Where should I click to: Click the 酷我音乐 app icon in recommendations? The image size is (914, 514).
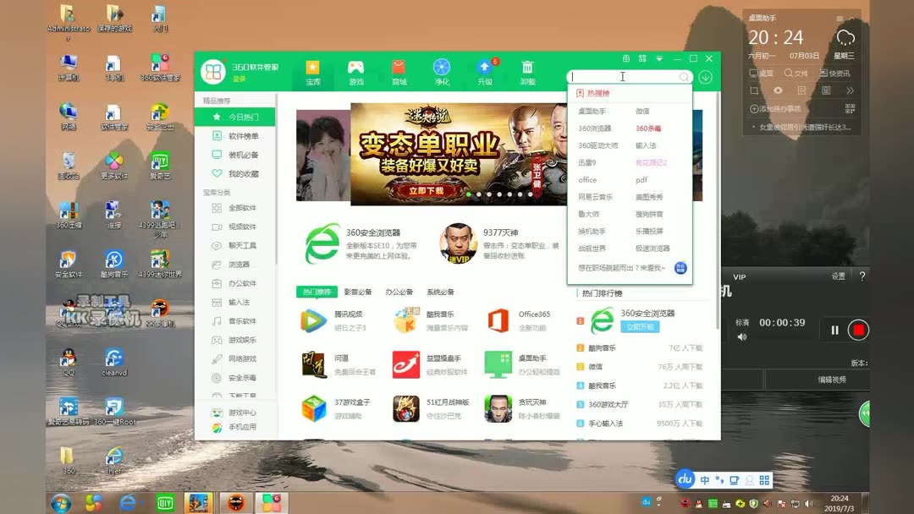[x=406, y=320]
